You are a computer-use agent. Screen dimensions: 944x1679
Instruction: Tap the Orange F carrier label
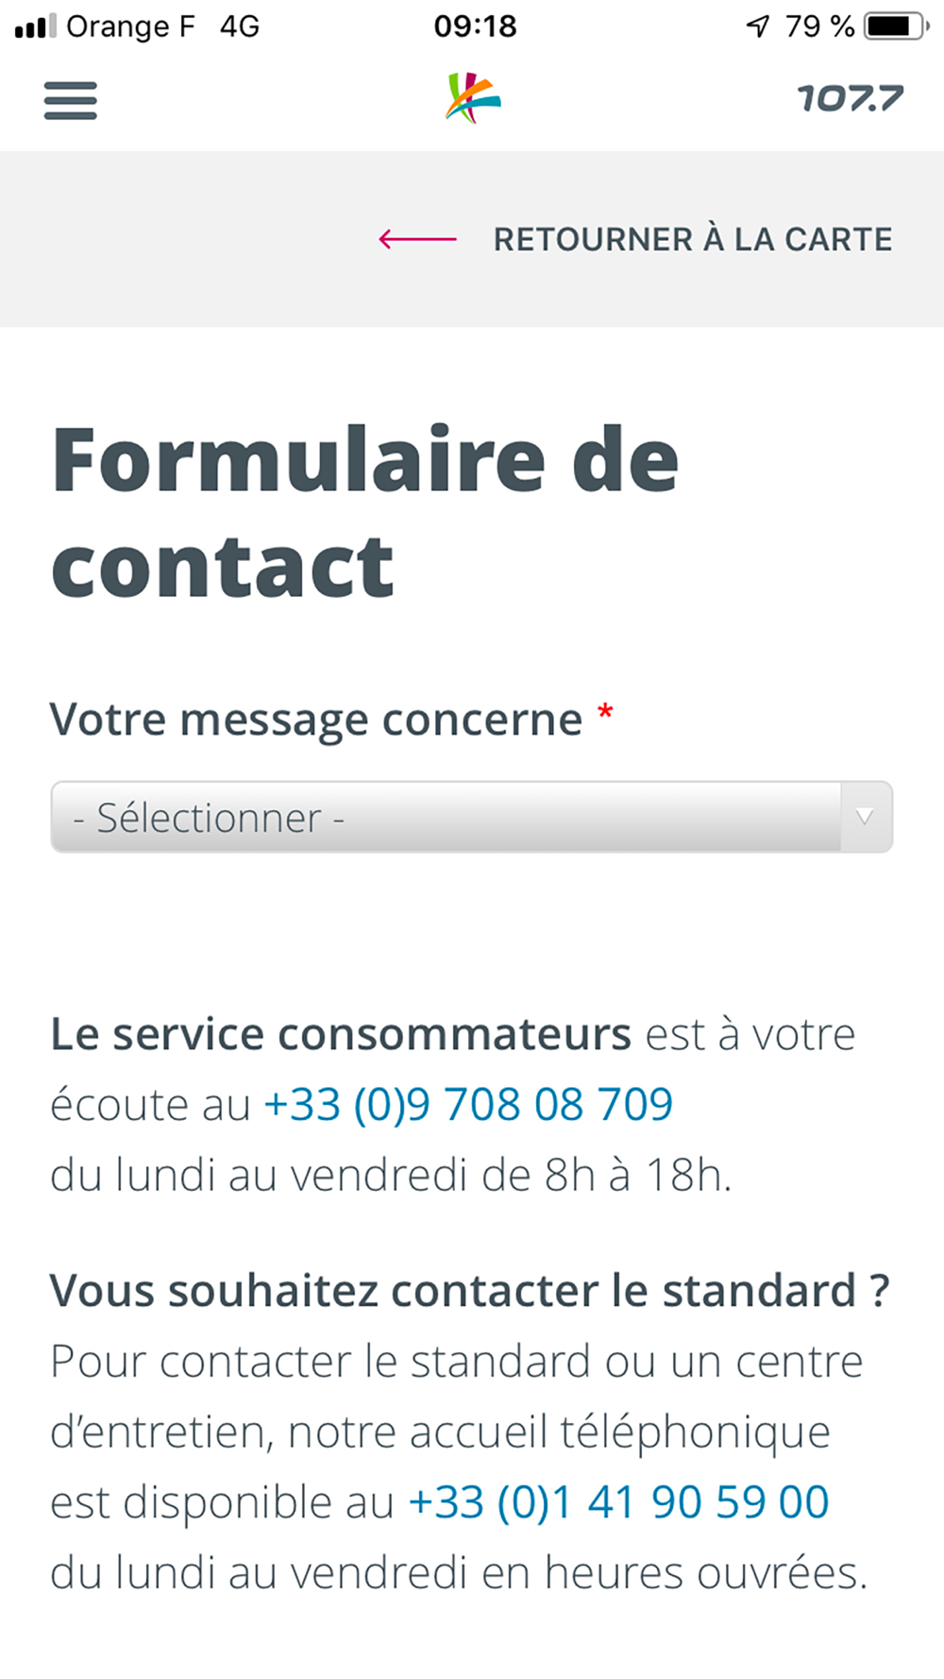coord(130,26)
